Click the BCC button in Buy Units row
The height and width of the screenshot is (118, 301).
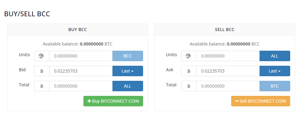click(128, 56)
